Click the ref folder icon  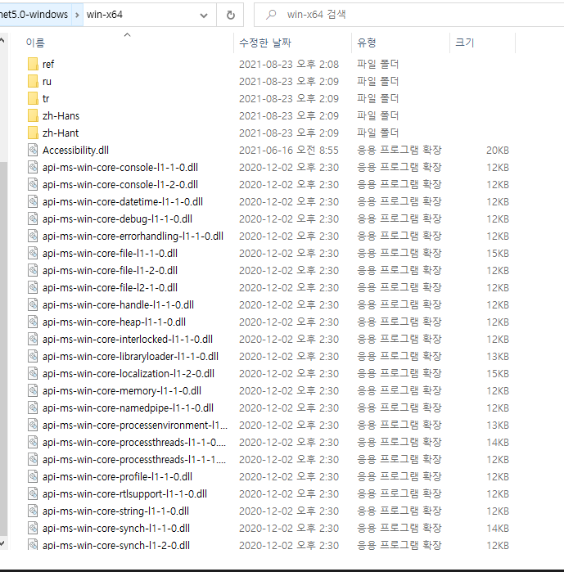coord(33,64)
